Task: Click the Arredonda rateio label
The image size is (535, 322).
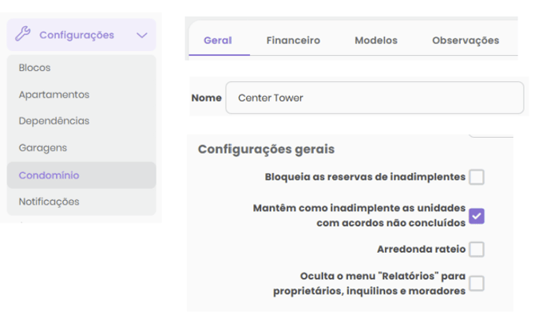Action: 421,249
